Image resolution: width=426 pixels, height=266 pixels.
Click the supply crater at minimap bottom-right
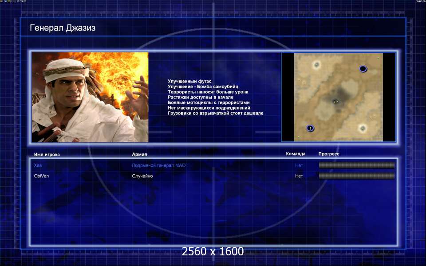pyautogui.click(x=363, y=128)
